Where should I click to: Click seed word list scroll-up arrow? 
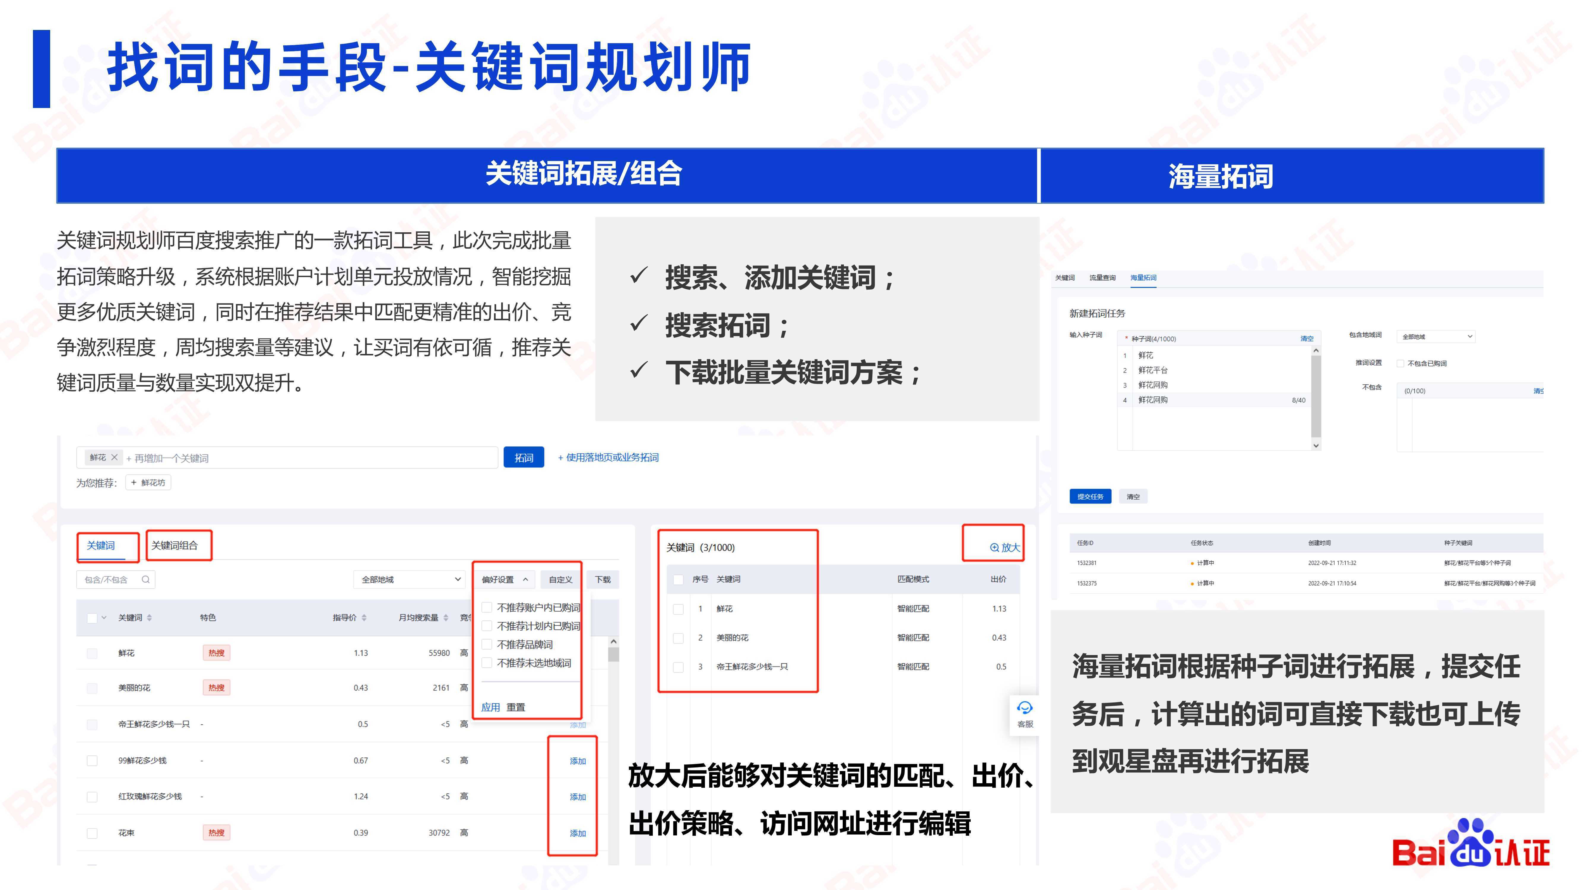pos(1316,351)
